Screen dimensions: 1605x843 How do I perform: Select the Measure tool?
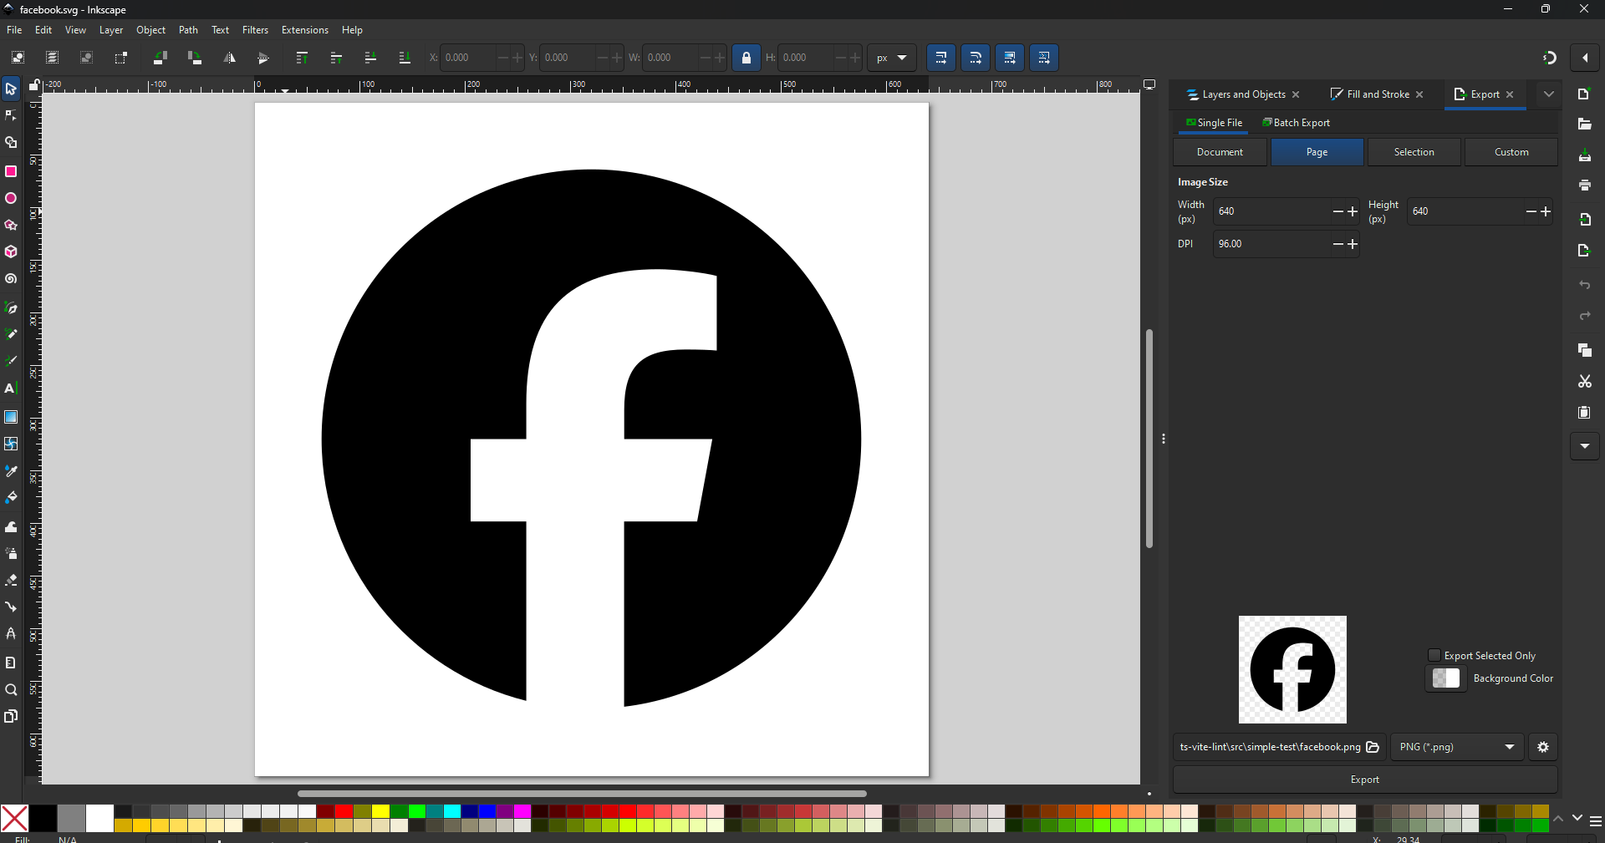pos(11,663)
